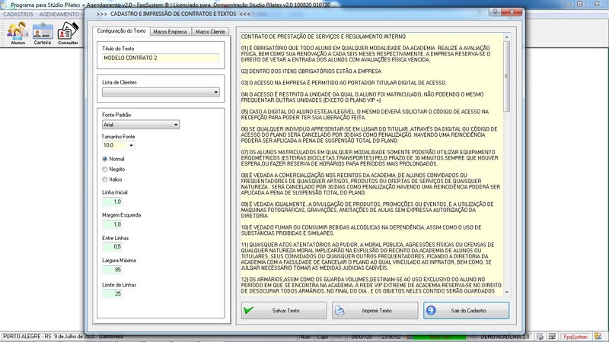The height and width of the screenshot is (342, 609).
Task: Close the contracts dialog with red X
Action: coord(512,12)
